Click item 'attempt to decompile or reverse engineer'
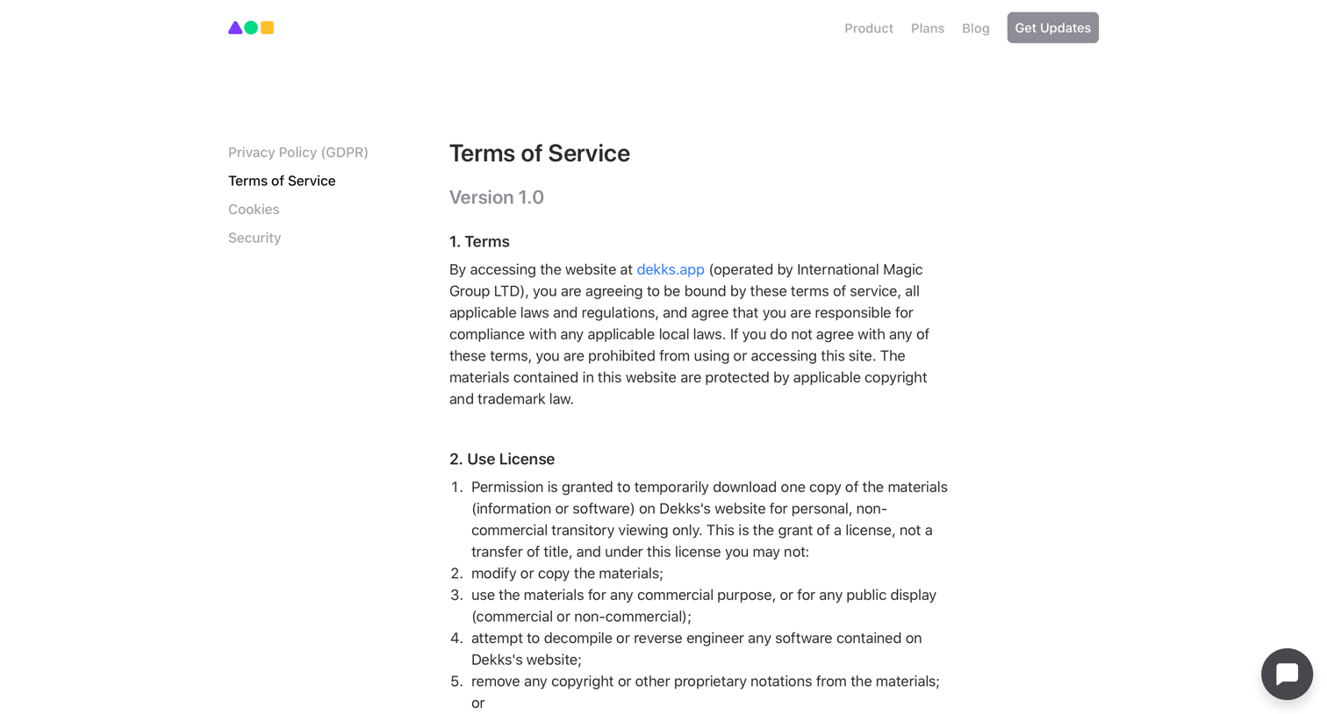1327x714 pixels. (x=696, y=648)
